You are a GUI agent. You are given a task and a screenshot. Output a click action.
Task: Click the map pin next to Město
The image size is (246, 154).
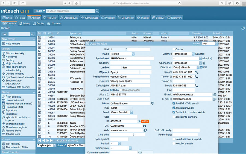[153, 103]
